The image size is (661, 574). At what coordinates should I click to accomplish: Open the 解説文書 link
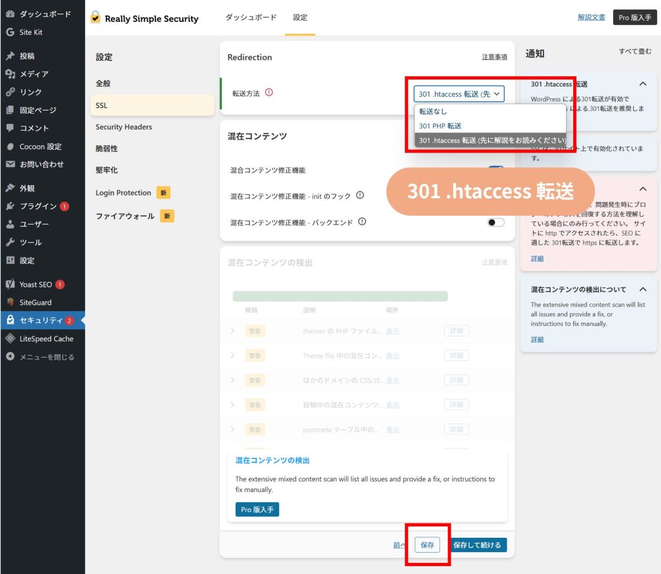point(591,17)
